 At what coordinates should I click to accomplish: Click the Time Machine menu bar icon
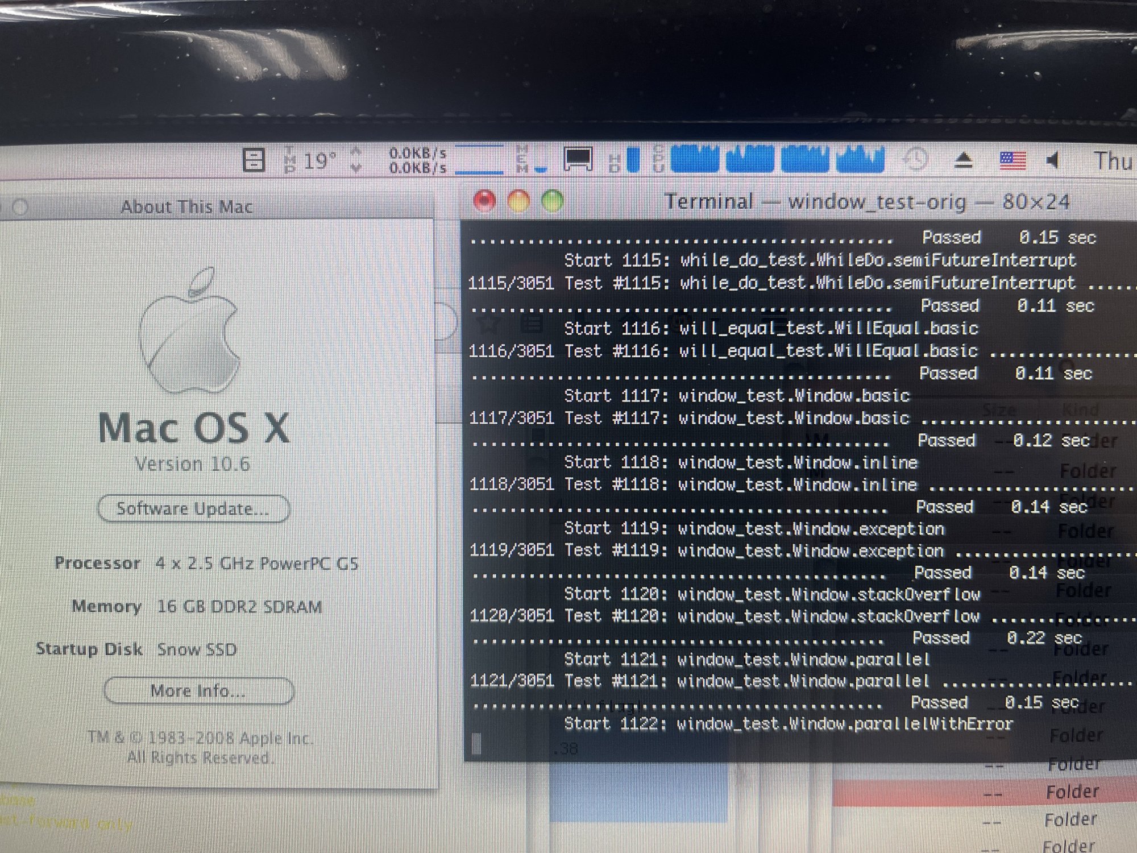[916, 159]
